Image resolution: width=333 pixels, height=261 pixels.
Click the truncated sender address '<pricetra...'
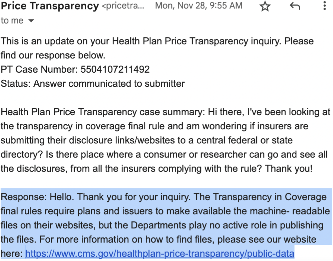[123, 6]
